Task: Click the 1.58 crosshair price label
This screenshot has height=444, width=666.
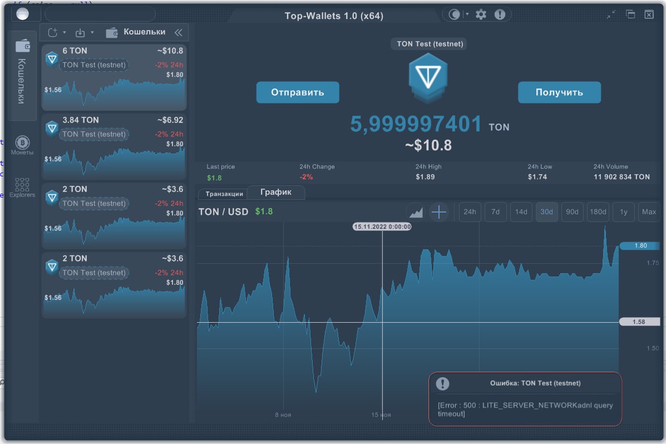Action: click(x=639, y=322)
